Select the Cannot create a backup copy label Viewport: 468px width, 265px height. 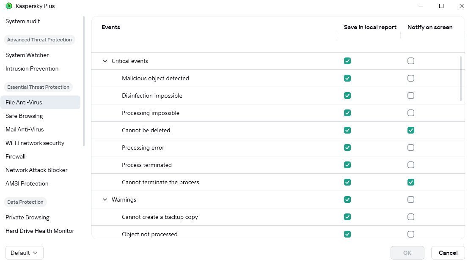[160, 217]
